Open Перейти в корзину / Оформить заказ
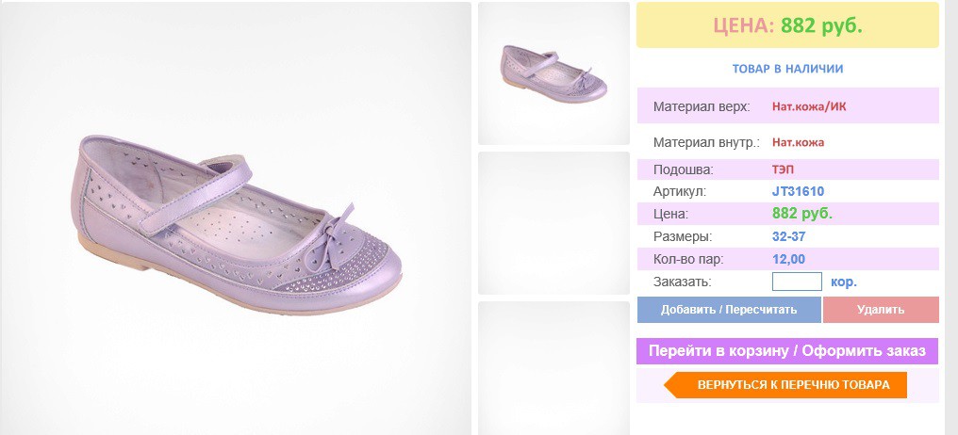Screen dimensions: 958x435 pos(787,351)
